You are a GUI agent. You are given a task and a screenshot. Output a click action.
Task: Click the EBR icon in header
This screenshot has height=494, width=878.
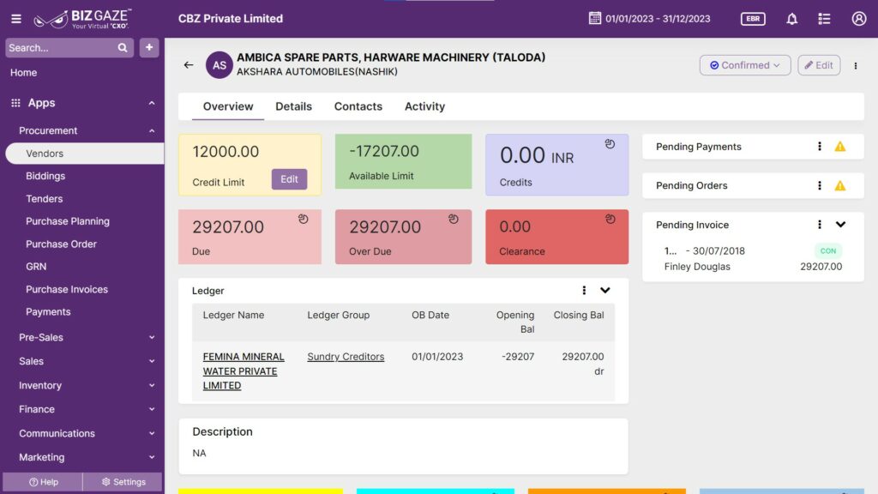pyautogui.click(x=753, y=19)
